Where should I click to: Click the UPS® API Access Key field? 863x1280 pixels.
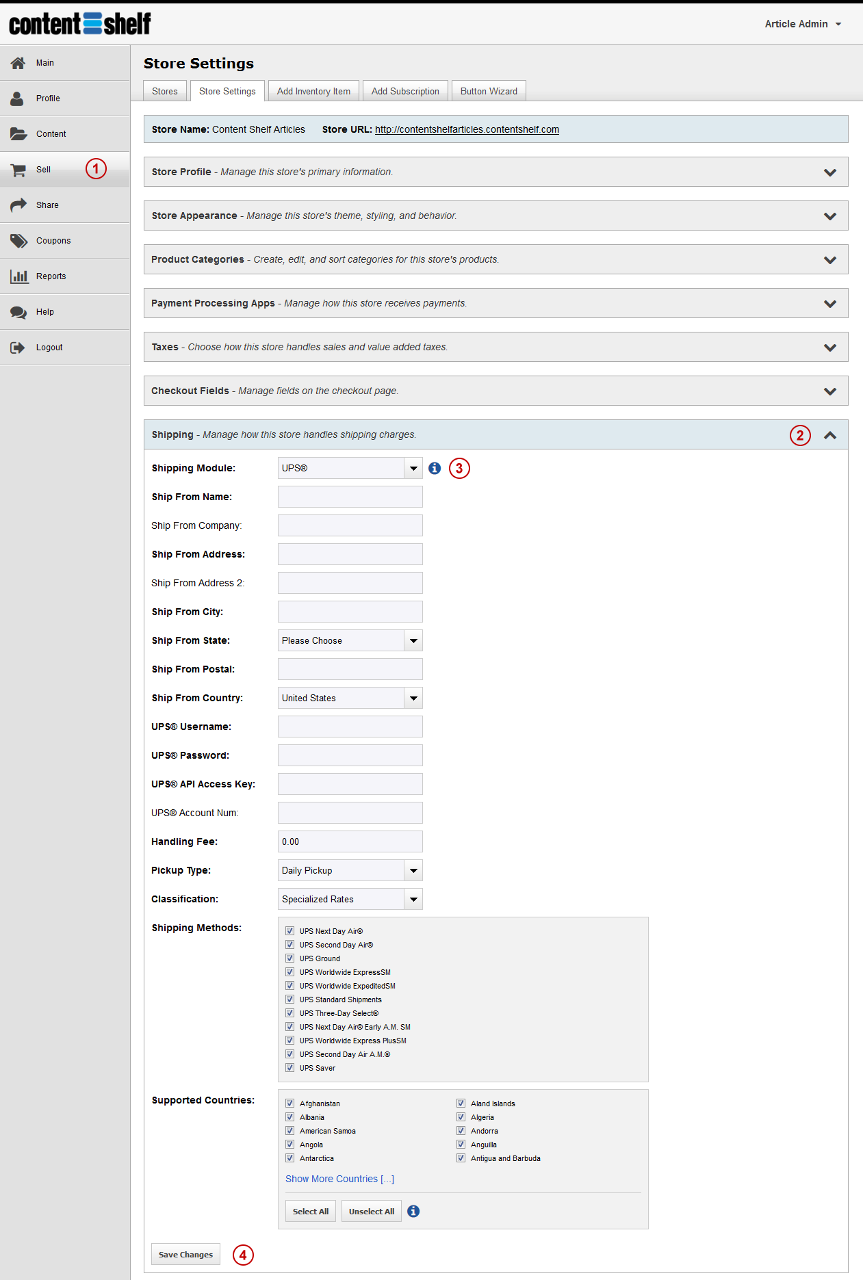[350, 784]
